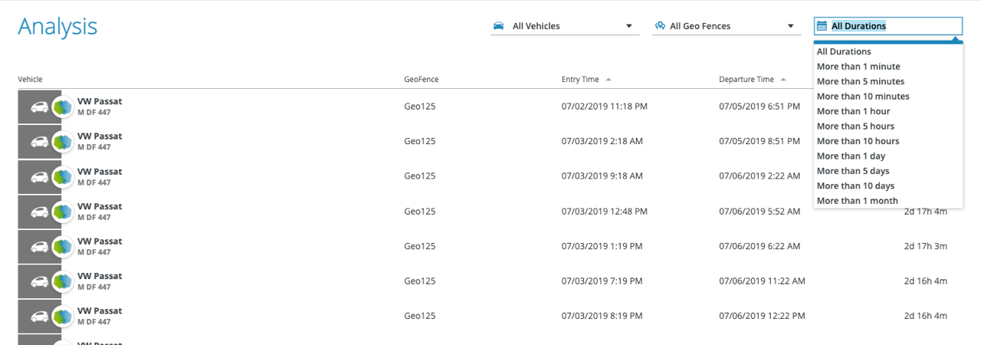Open the All Vehicles dropdown
The height and width of the screenshot is (345, 981).
[x=565, y=26]
